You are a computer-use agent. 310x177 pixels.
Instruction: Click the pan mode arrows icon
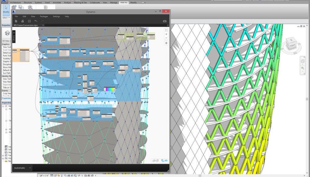coord(166,43)
